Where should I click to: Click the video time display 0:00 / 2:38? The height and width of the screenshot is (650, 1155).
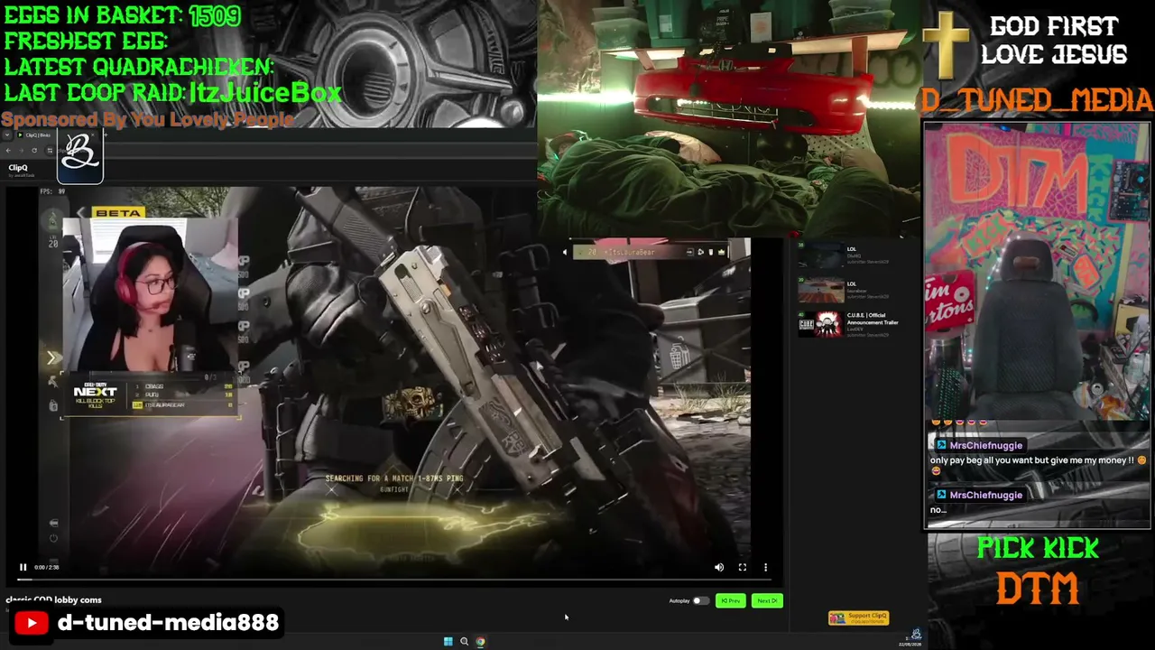coord(46,568)
